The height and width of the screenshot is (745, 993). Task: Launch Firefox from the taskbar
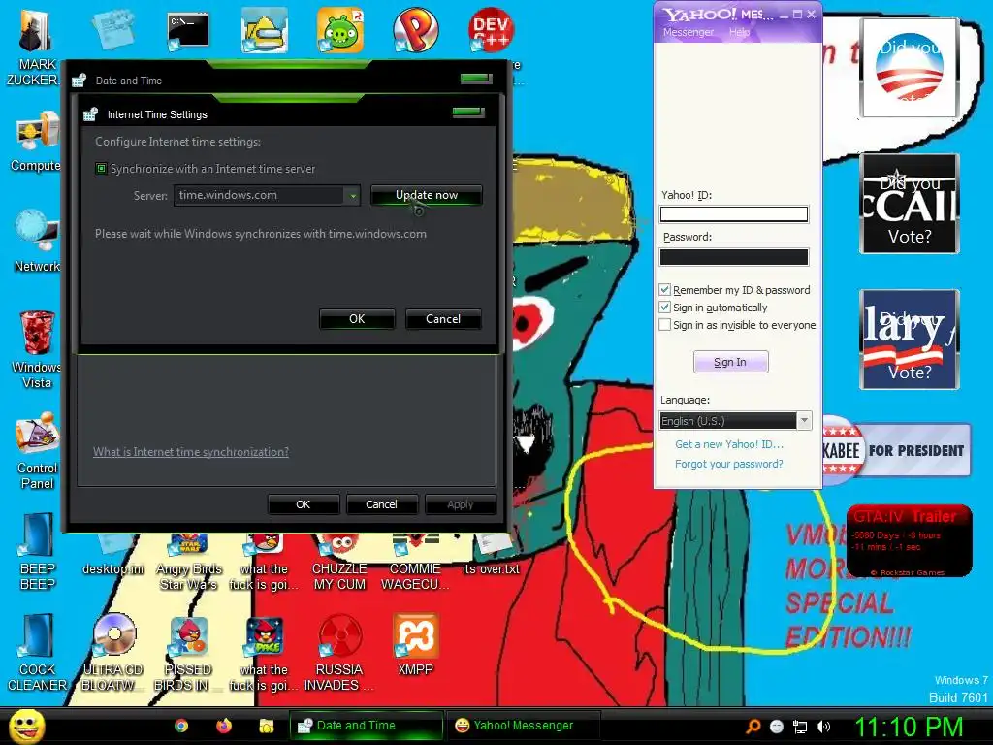[x=224, y=726]
